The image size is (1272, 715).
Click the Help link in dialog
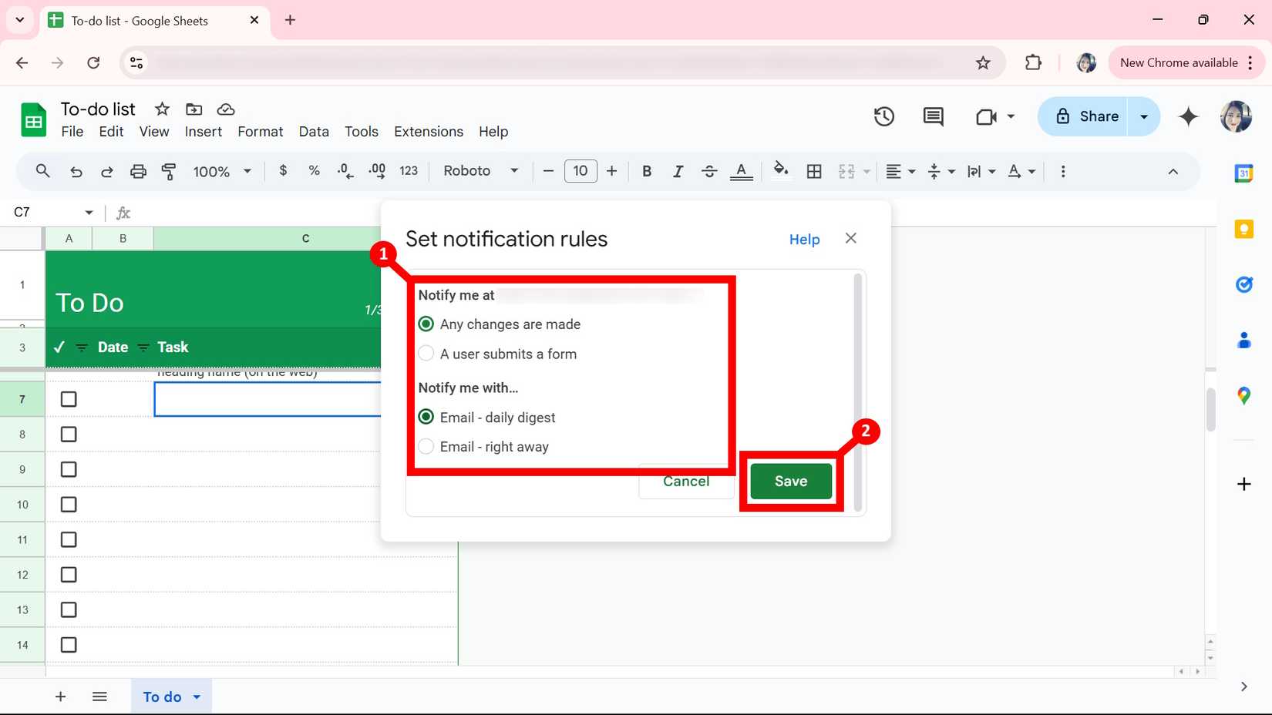804,240
